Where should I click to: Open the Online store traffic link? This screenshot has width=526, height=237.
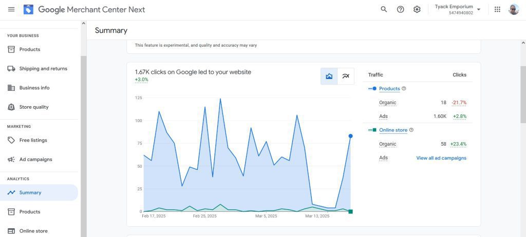[x=393, y=130]
